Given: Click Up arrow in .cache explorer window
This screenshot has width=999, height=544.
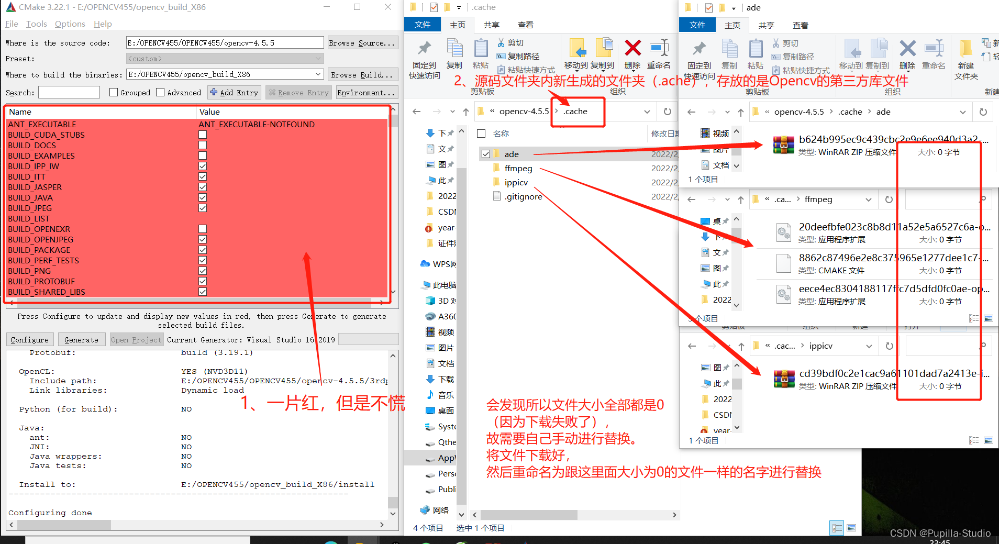Looking at the screenshot, I should point(466,112).
